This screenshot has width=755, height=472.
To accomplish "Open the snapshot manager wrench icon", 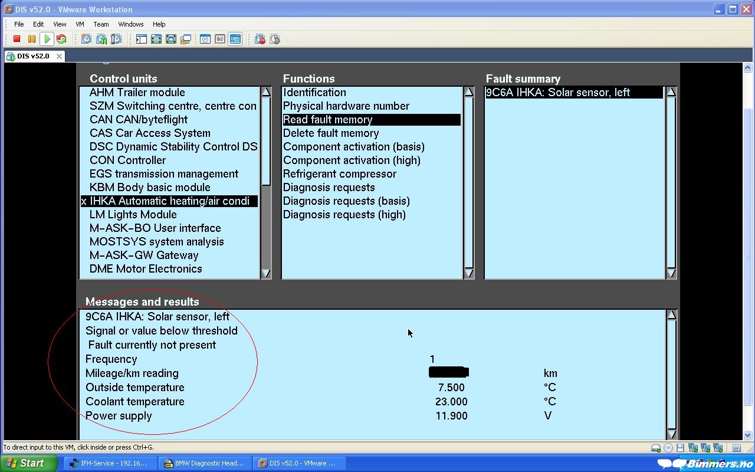I will [116, 40].
